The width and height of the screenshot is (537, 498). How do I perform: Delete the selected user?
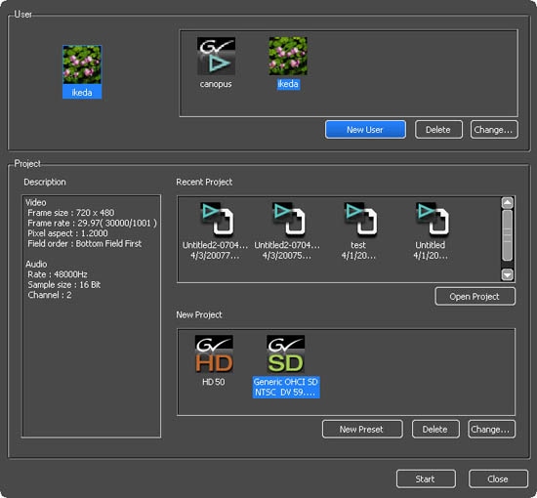[x=438, y=130]
